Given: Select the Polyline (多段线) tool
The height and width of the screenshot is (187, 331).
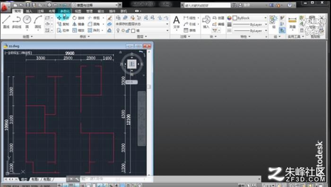Looking at the screenshot, I should pos(17,22).
